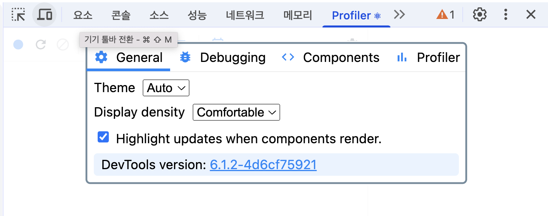
Task: Open the Theme Auto dropdown
Action: pyautogui.click(x=166, y=88)
